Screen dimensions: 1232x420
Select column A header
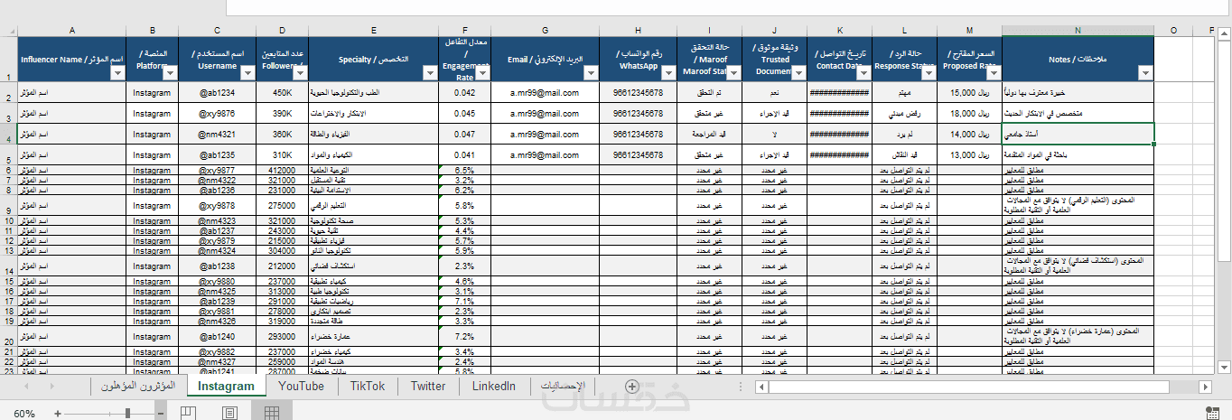(71, 31)
